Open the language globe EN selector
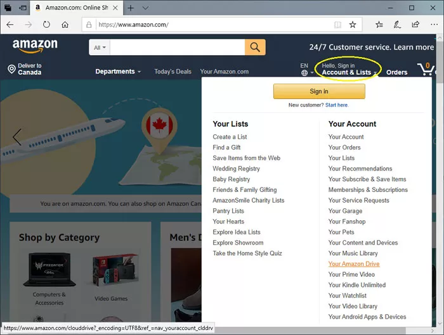 pyautogui.click(x=306, y=69)
